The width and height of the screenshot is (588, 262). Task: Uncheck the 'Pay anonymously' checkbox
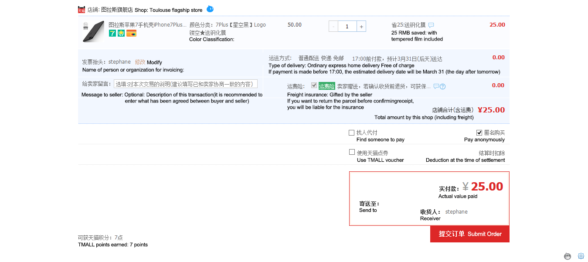point(479,133)
